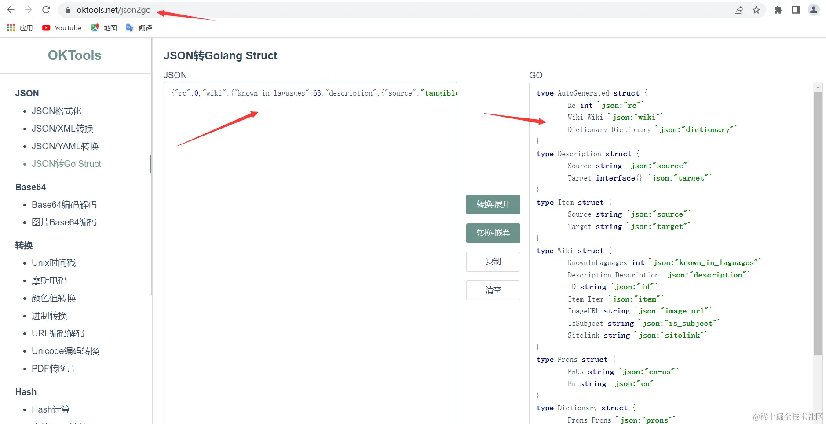
Task: Click the 转换-展开 convert button
Action: pos(493,204)
